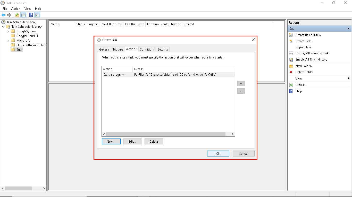Screen dimensions: 352x197
Task: Click the Delete Folder red X icon
Action: 291,72
